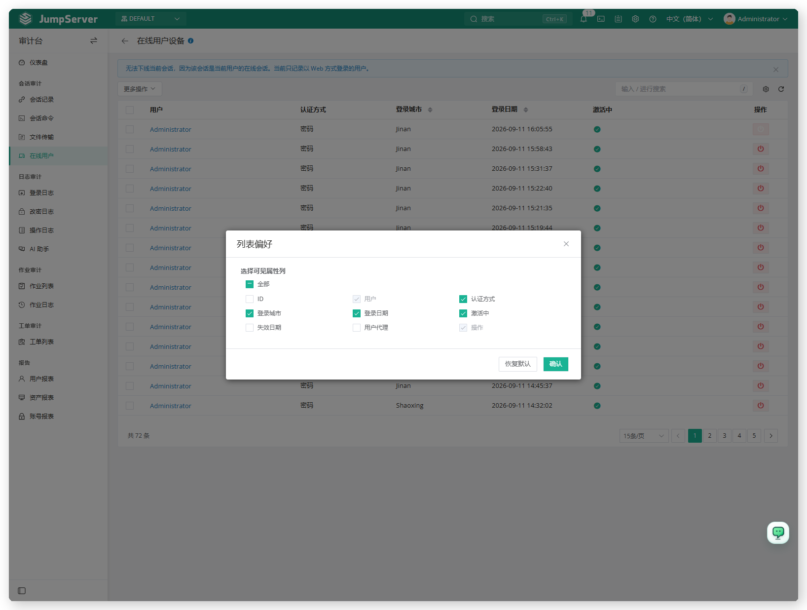This screenshot has height=610, width=807.
Task: Go to page 3 in pagination
Action: [x=725, y=436]
